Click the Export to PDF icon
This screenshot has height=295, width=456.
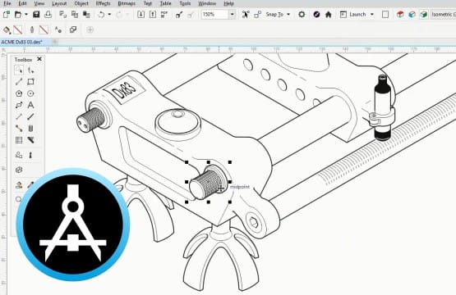[164, 14]
